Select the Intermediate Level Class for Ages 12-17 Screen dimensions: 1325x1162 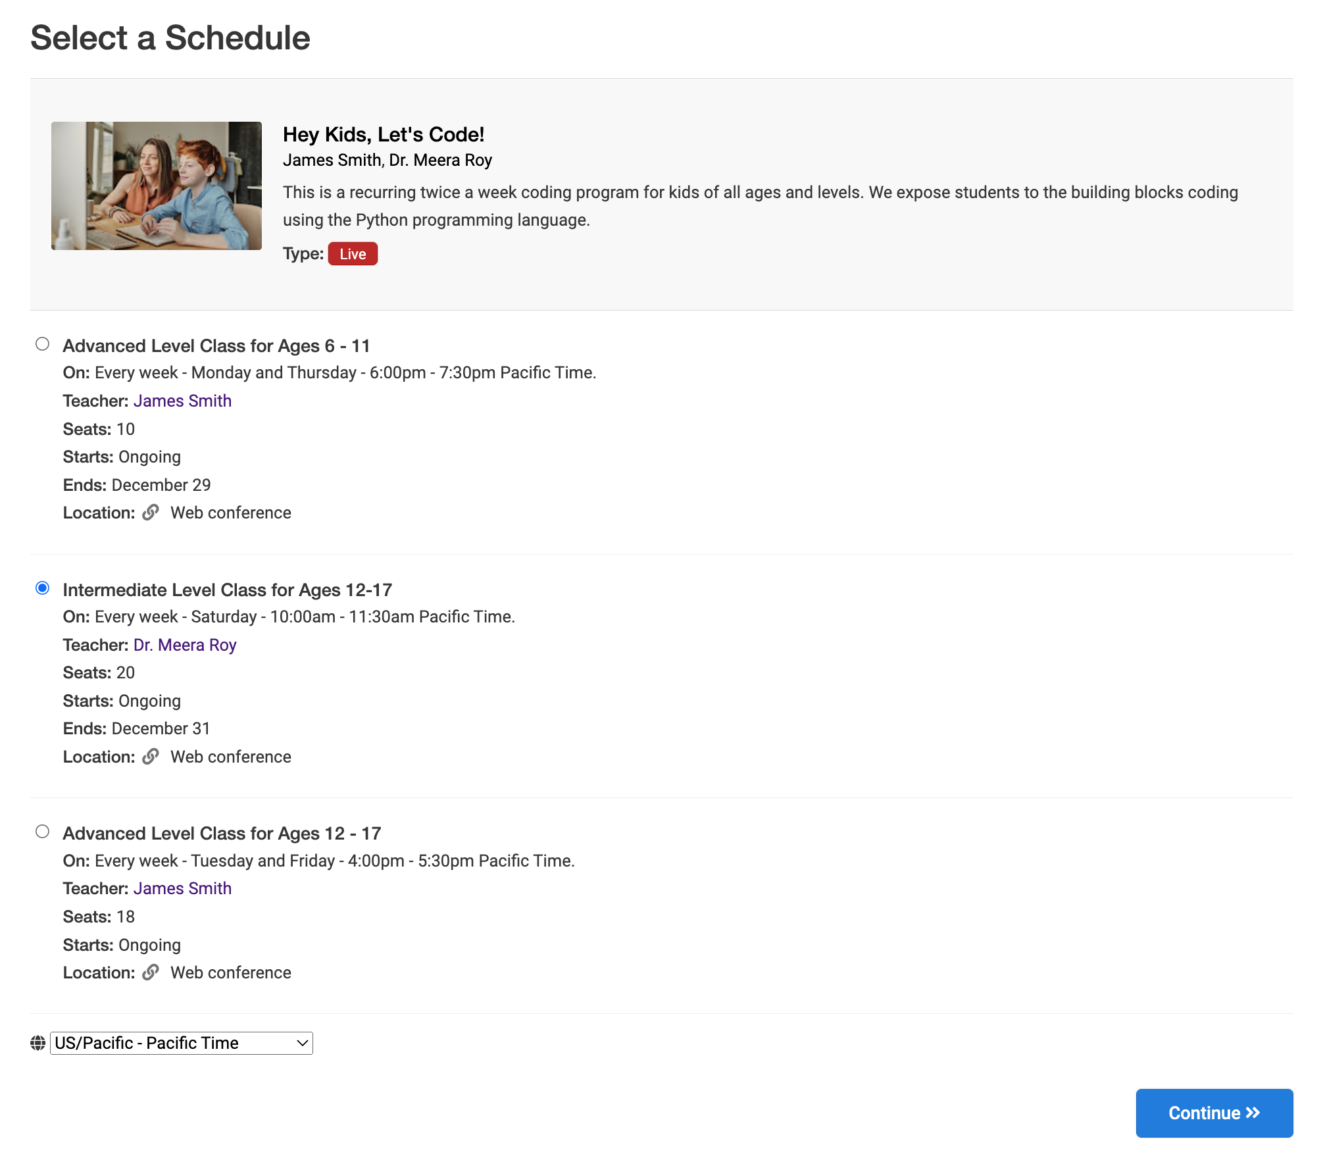pyautogui.click(x=43, y=588)
